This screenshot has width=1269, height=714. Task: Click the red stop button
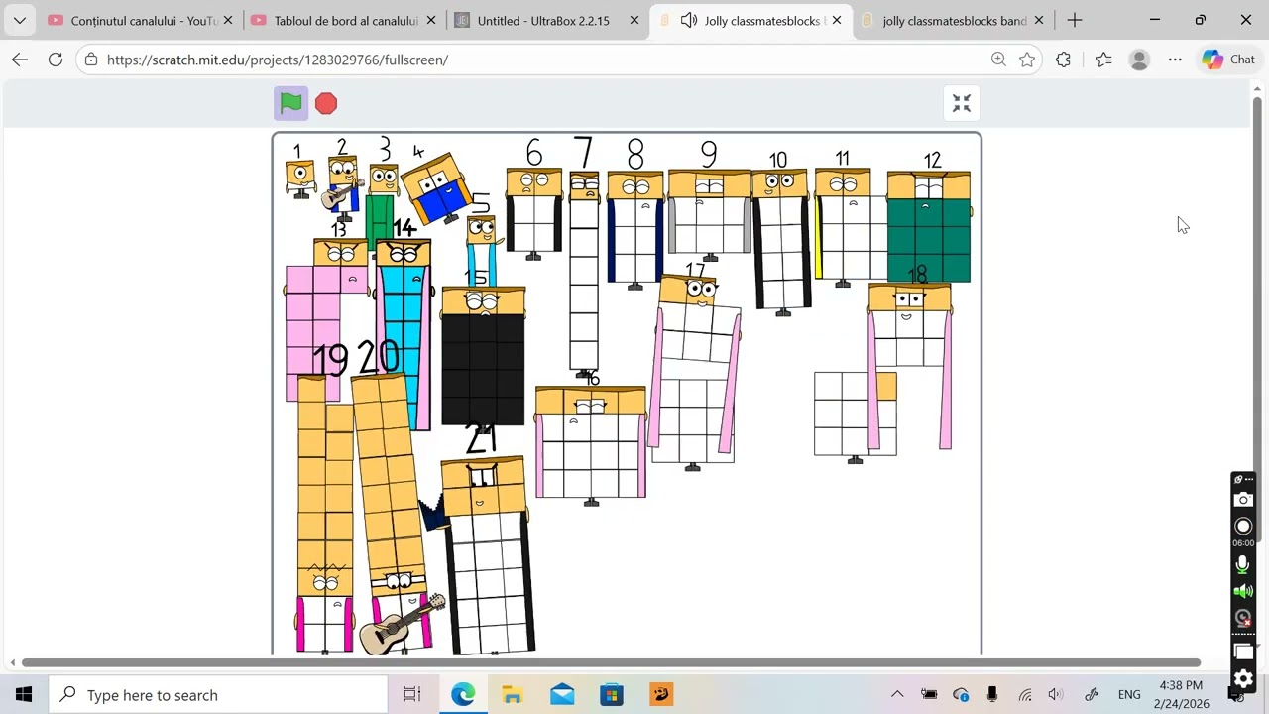(x=326, y=103)
